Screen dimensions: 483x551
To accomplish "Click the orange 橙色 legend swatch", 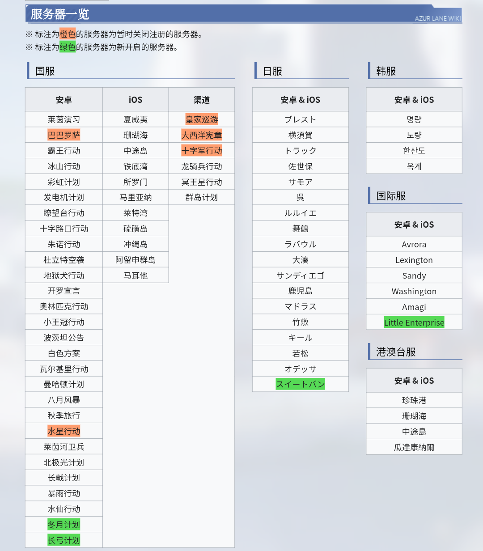I will pyautogui.click(x=68, y=34).
